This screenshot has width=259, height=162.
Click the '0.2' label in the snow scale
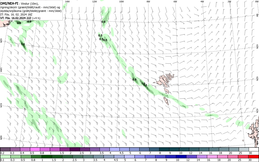pyautogui.click(x=2, y=153)
